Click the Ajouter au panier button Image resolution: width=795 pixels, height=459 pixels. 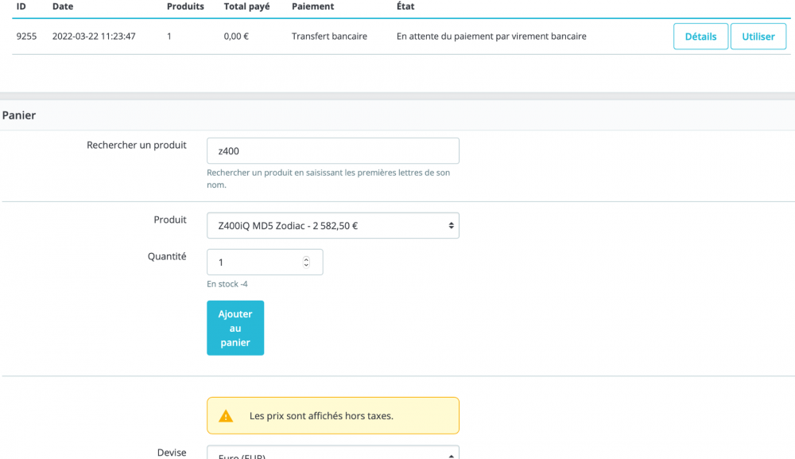tap(235, 328)
